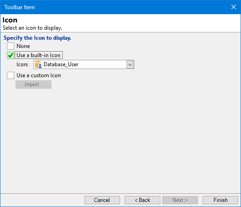The image size is (241, 207).
Task: Open the Database_User combo box
Action: click(84, 64)
